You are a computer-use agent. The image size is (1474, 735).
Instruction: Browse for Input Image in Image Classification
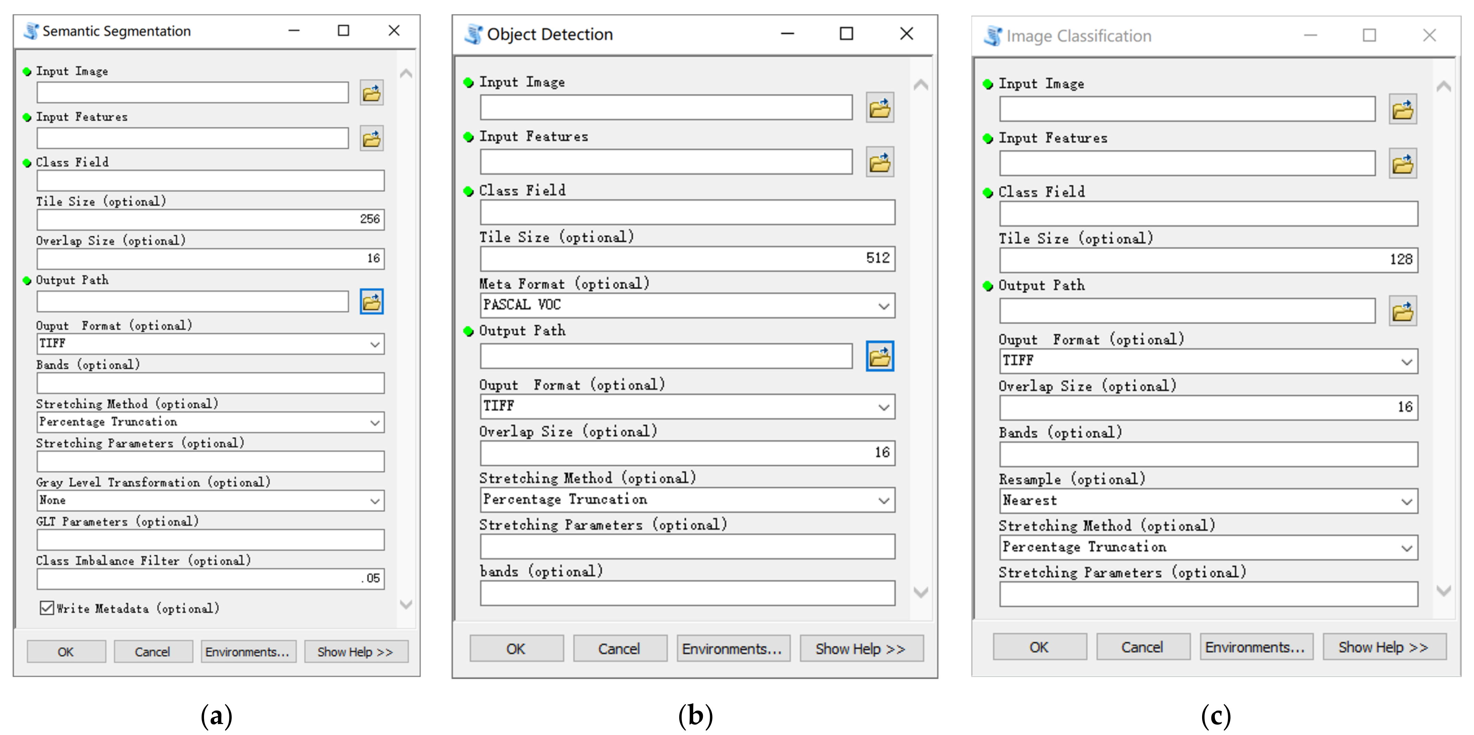coord(1402,109)
